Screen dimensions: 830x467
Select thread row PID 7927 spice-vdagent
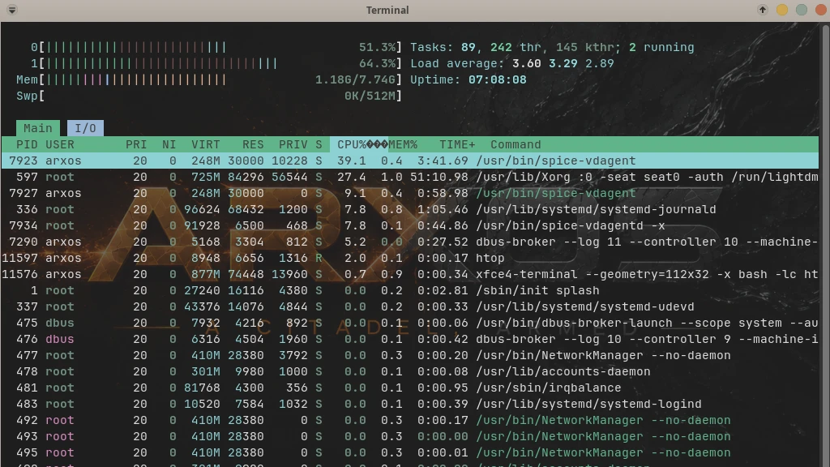point(409,193)
